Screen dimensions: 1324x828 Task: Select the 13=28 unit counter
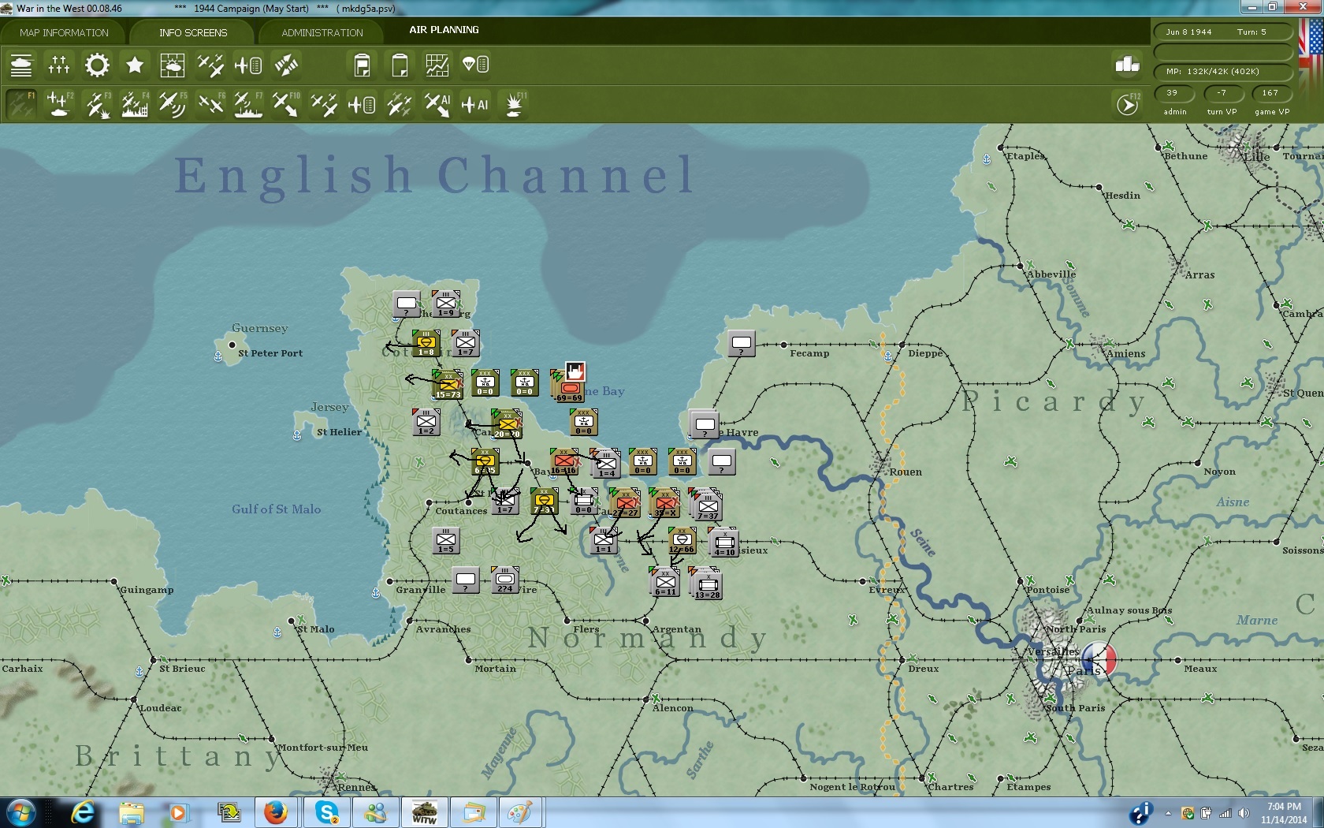(x=707, y=585)
